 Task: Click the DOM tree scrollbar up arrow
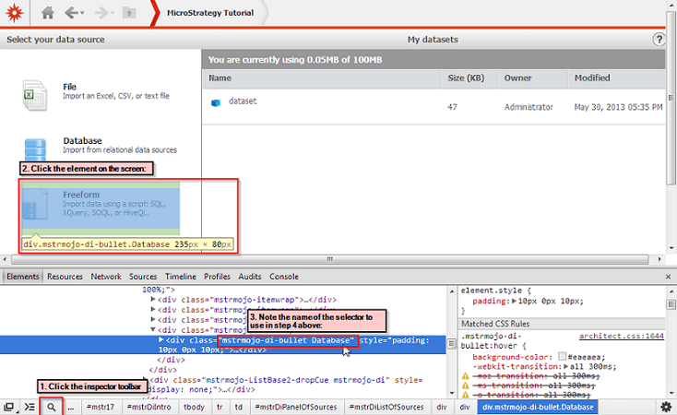point(452,291)
